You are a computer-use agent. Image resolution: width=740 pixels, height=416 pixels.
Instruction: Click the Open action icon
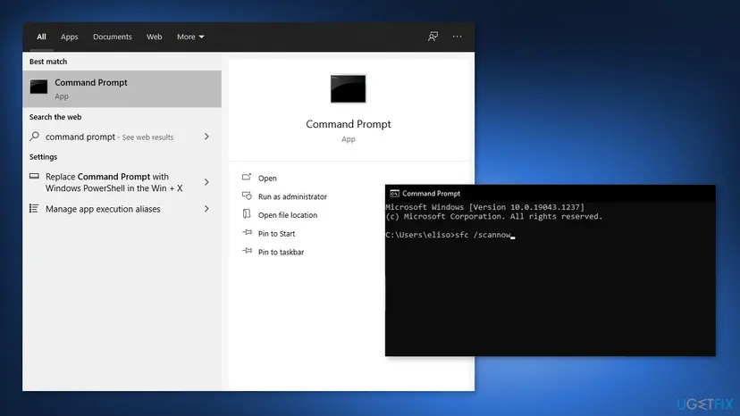(247, 177)
